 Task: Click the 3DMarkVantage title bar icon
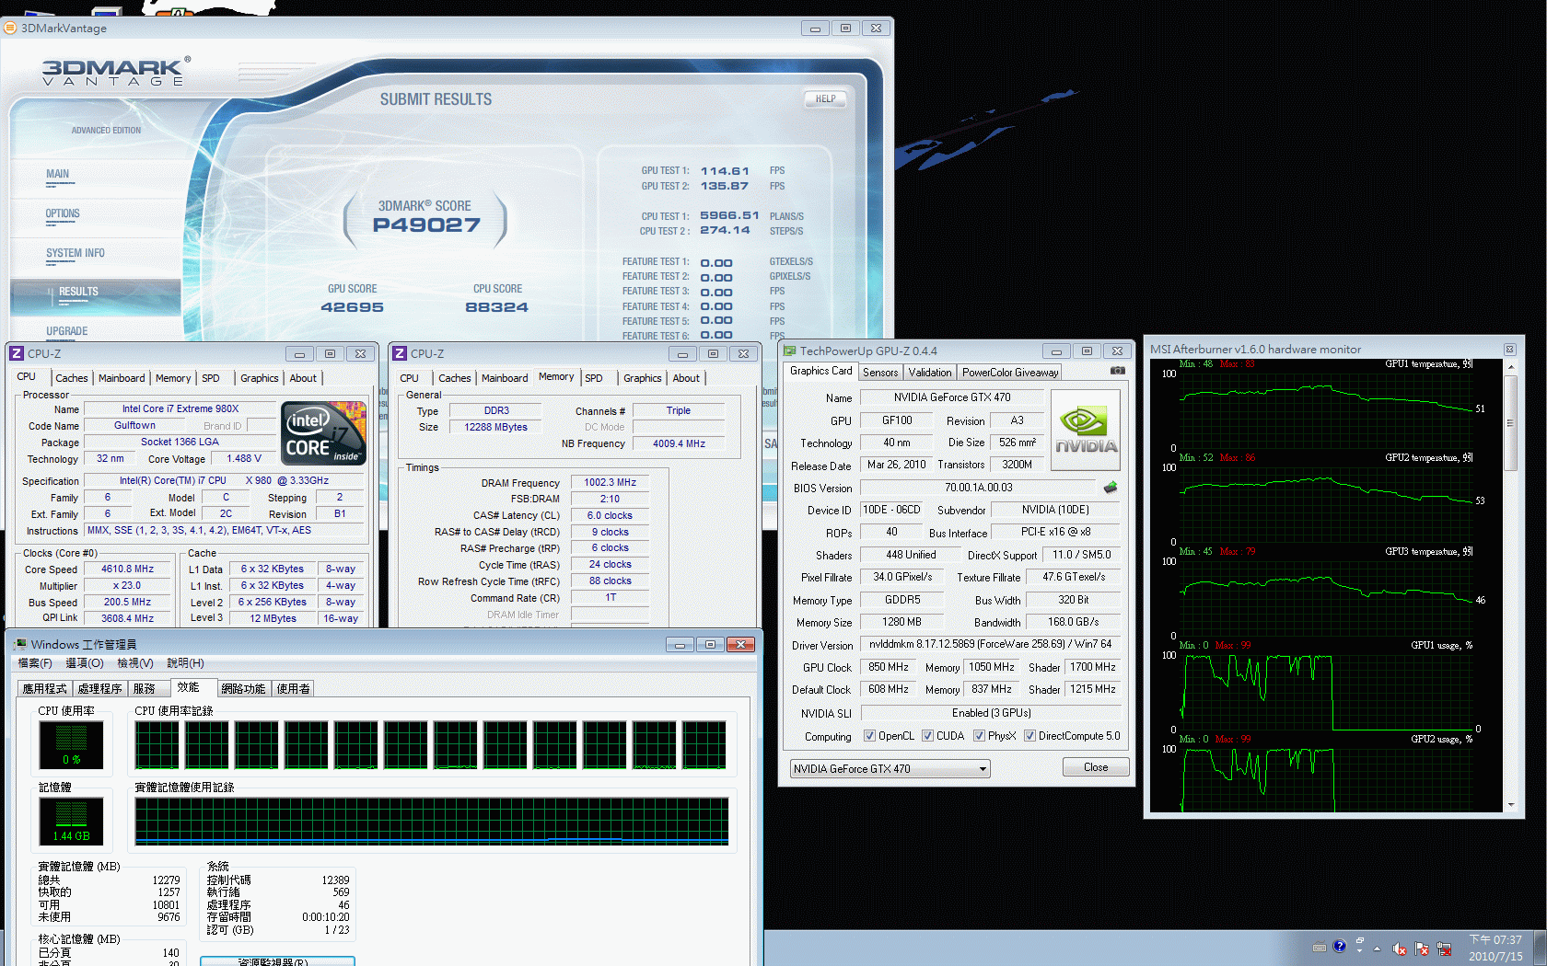point(10,28)
